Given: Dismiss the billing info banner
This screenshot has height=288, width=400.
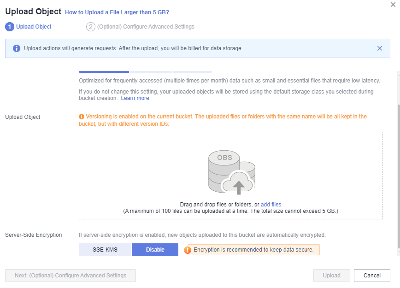Looking at the screenshot, I should [380, 48].
